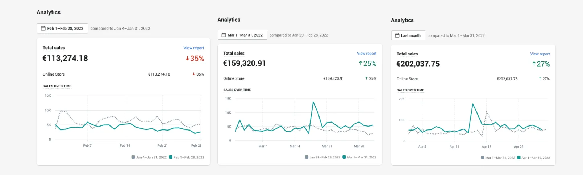Click the Online Store amount €202,037.75

tap(507, 79)
